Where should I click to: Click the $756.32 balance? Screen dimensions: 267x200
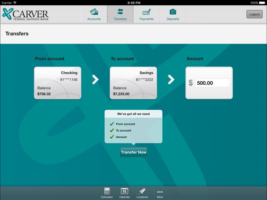coord(44,94)
